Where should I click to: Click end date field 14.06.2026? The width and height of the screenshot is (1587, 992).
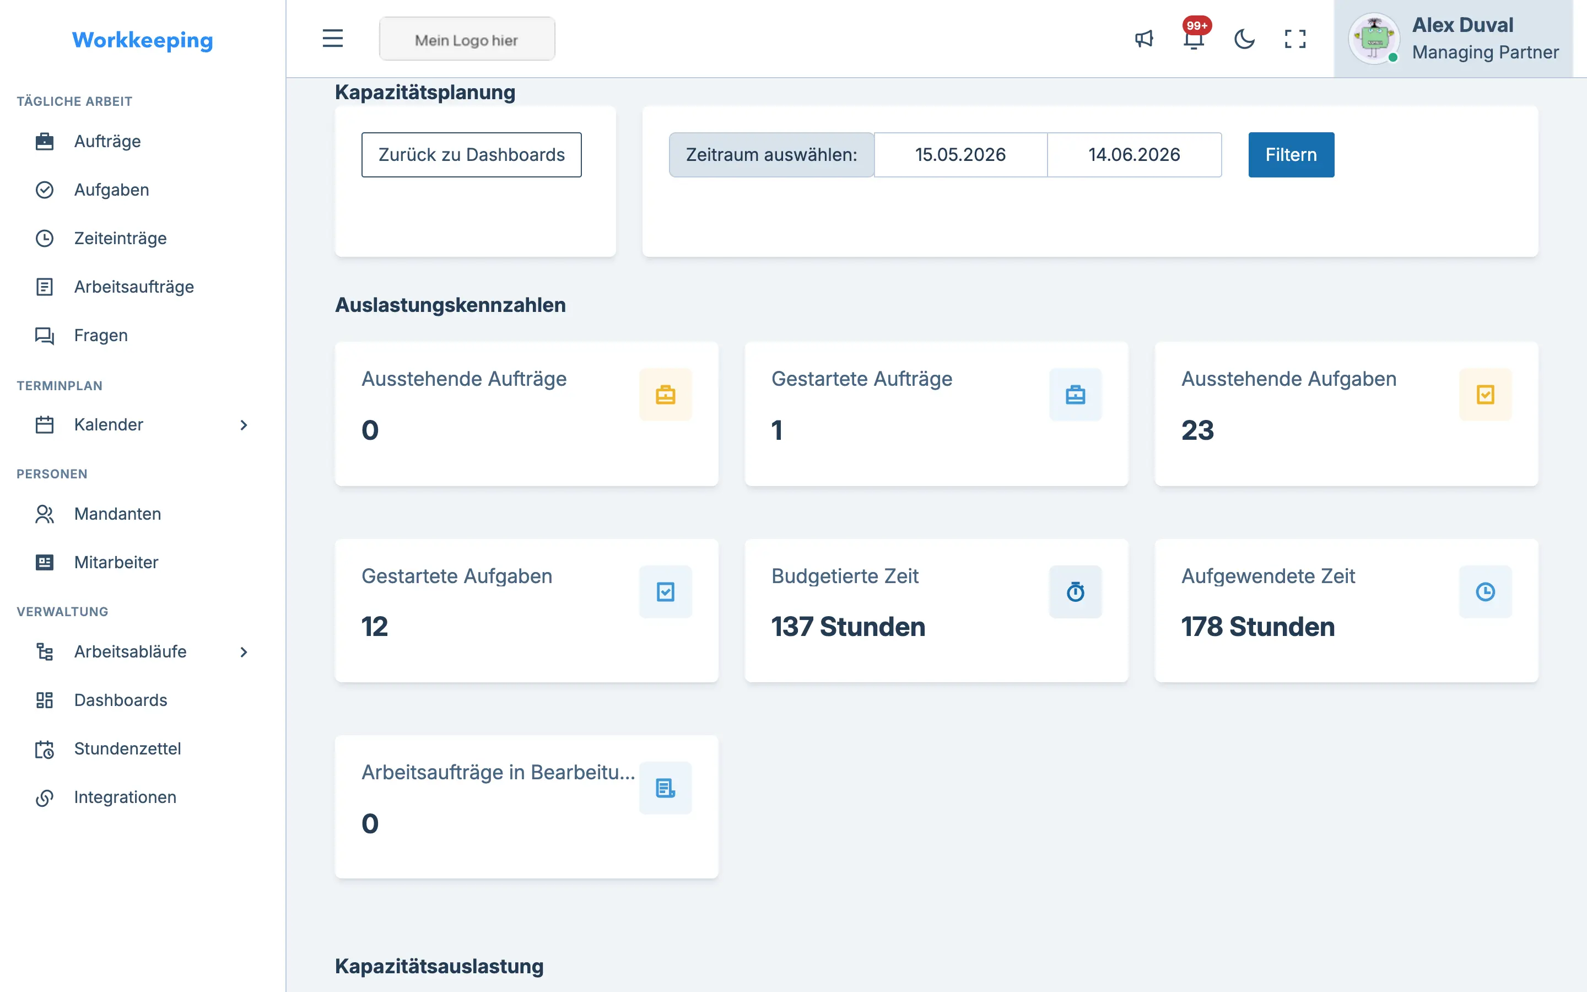pos(1134,155)
